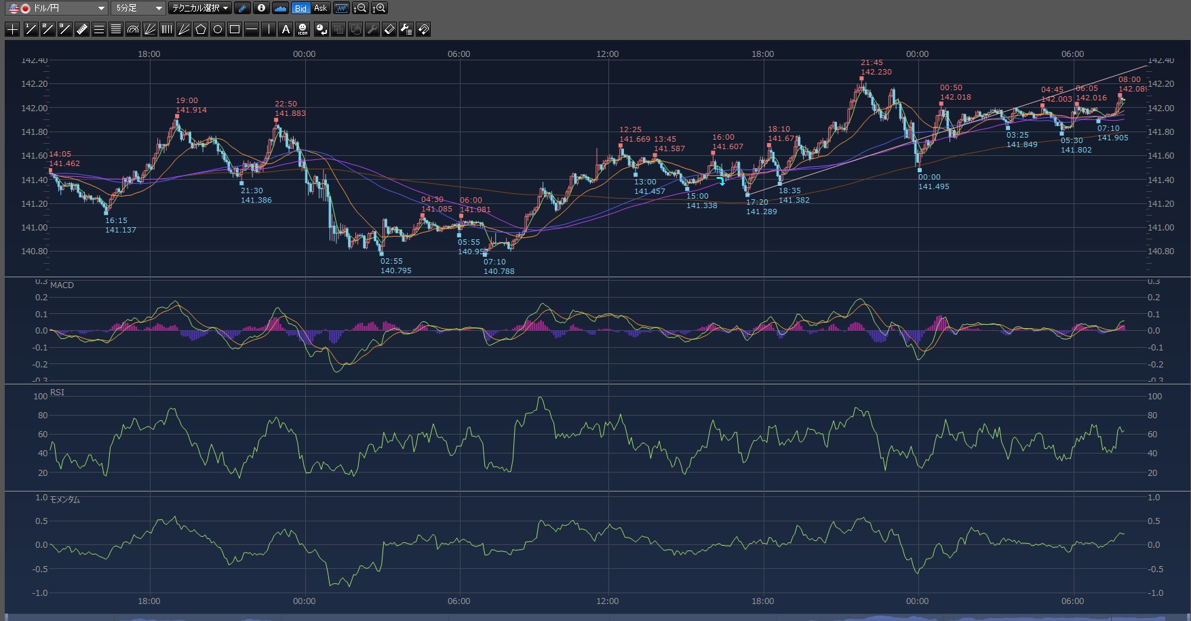Screen dimensions: 1191x621
Task: Select the rectangle drawing tool
Action: tap(235, 29)
